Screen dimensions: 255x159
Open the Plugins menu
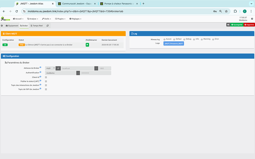click(60, 19)
